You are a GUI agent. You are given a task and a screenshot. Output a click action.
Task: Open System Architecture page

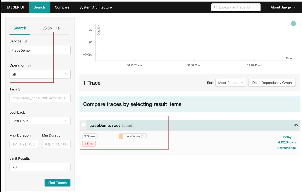point(96,7)
